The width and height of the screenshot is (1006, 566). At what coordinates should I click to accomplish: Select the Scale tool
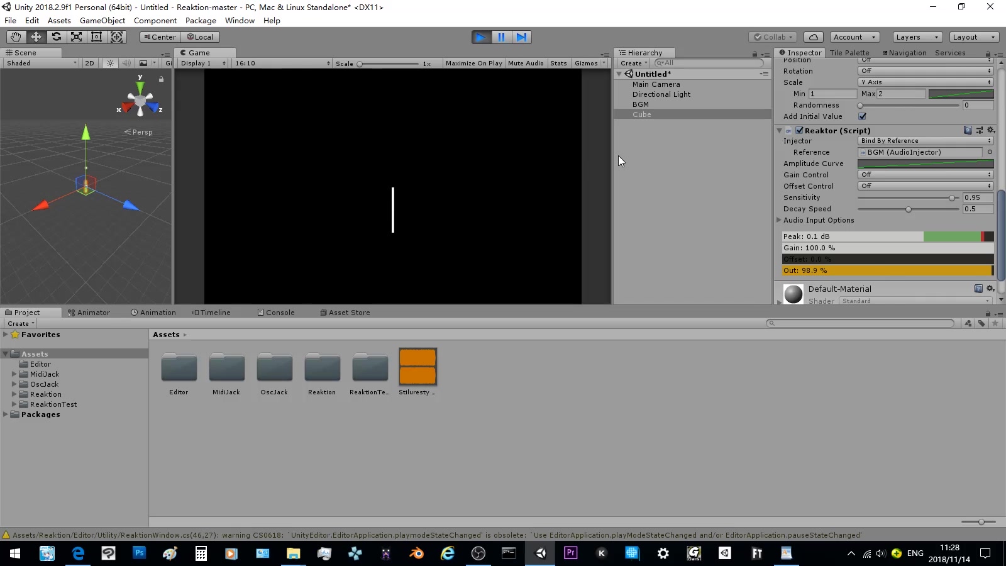click(76, 36)
